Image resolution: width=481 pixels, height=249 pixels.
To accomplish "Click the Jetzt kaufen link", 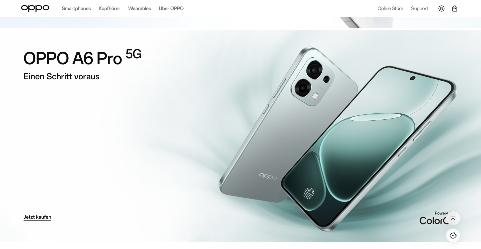I will [x=37, y=217].
